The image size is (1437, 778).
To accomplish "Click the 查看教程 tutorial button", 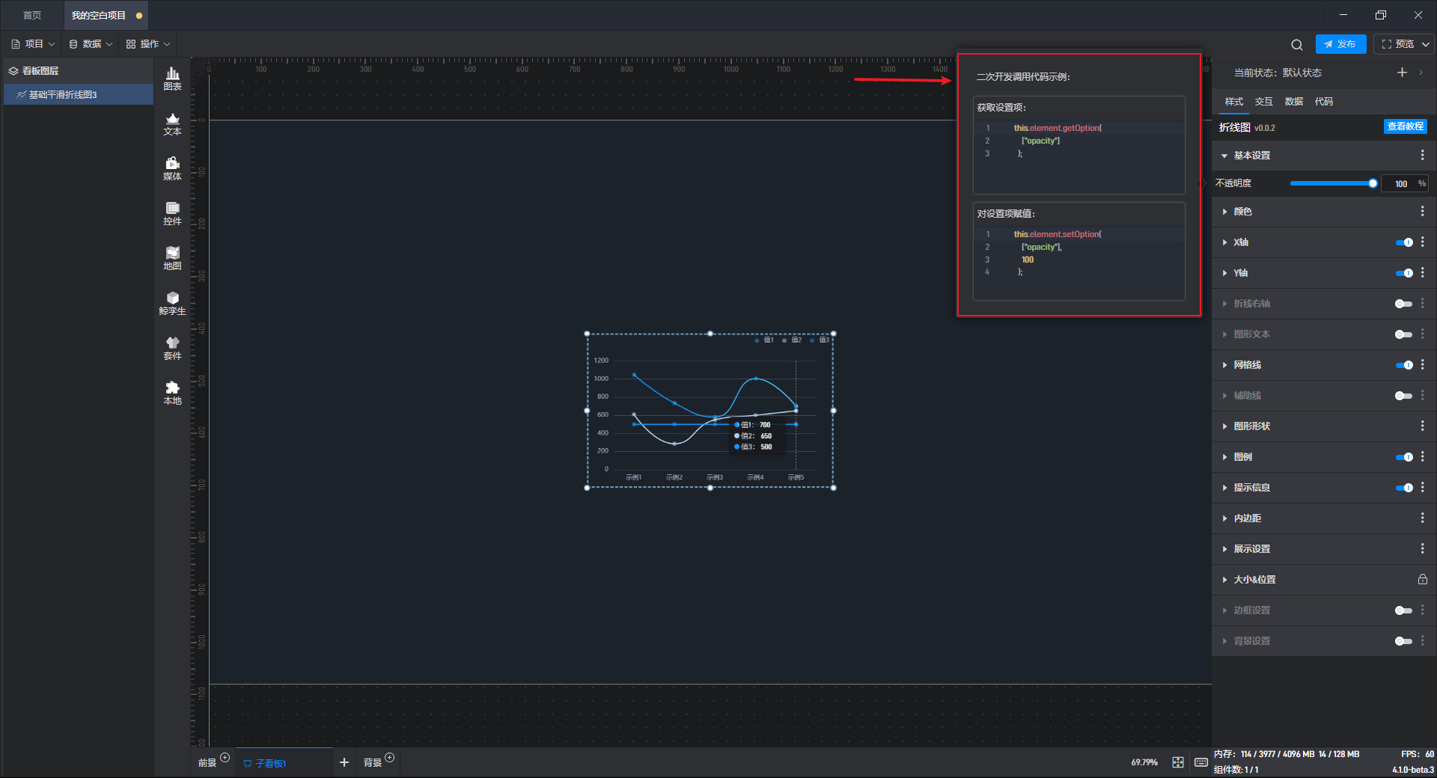I will click(x=1405, y=126).
